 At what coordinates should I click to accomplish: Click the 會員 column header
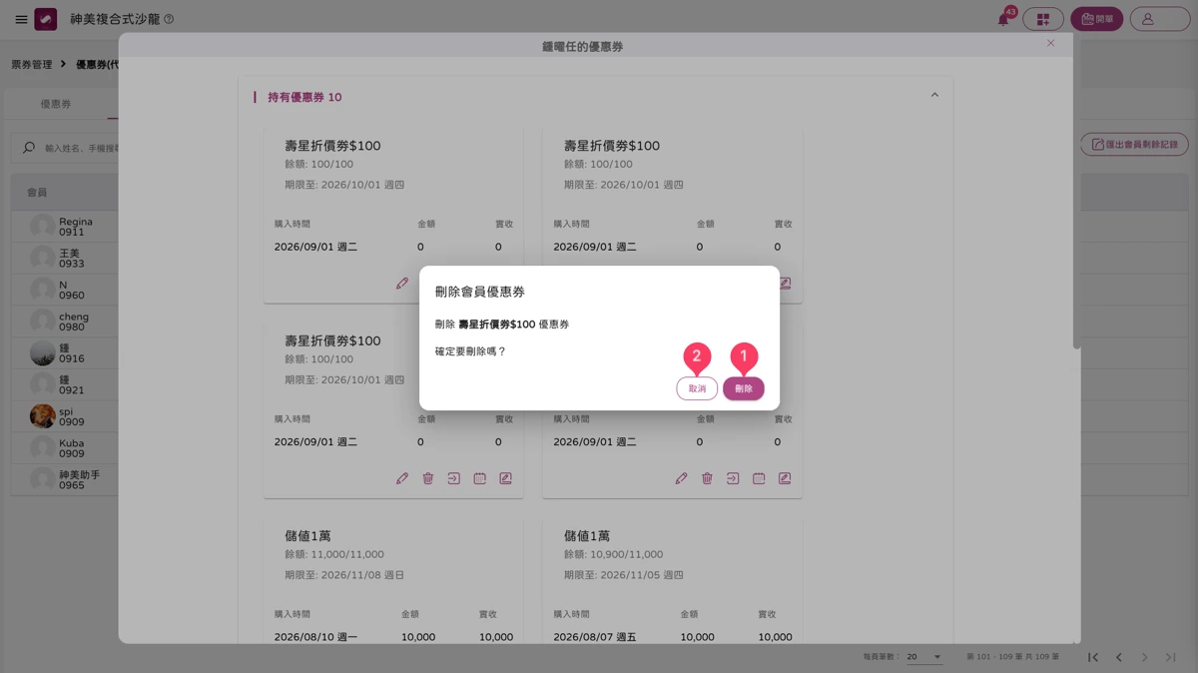37,192
